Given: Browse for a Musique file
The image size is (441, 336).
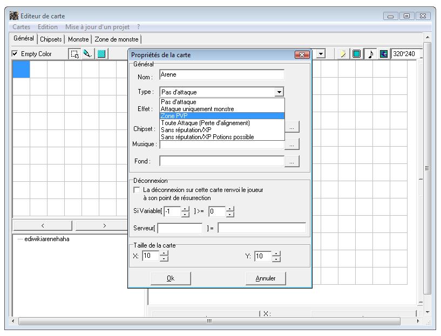Looking at the screenshot, I should (x=291, y=144).
